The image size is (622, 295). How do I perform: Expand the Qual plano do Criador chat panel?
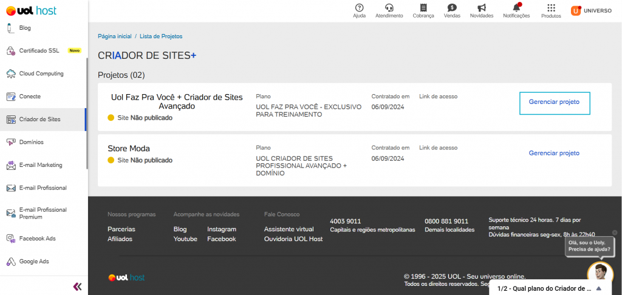598,288
